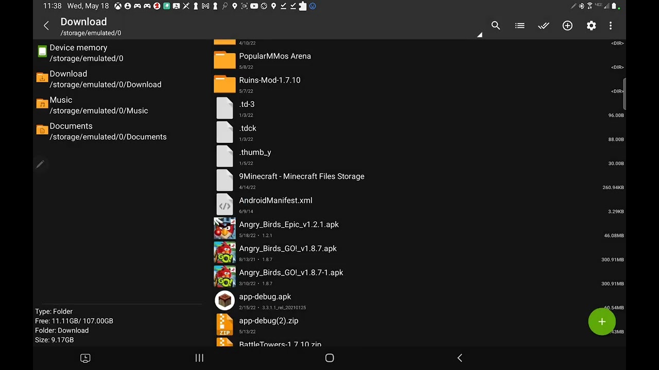Tap the Angry_Birds_GO!_v1.8.7.apk app icon
This screenshot has height=370, width=659.
tap(224, 253)
